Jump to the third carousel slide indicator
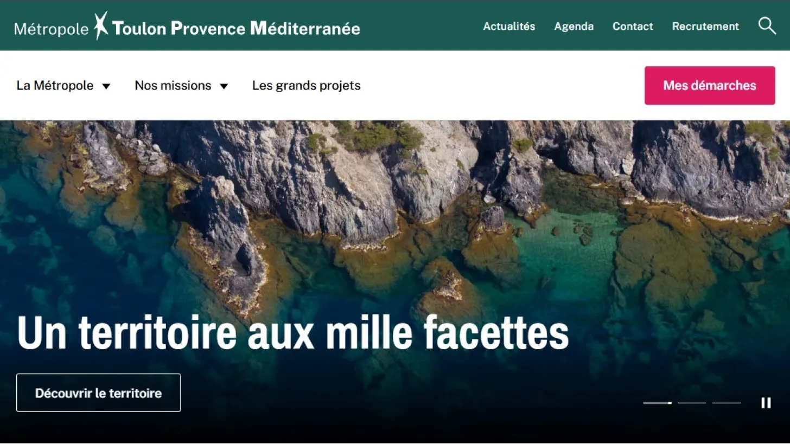790x444 pixels. 727,403
